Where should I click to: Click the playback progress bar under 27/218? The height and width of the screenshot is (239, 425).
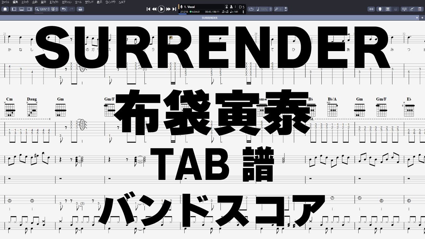[x=182, y=14]
